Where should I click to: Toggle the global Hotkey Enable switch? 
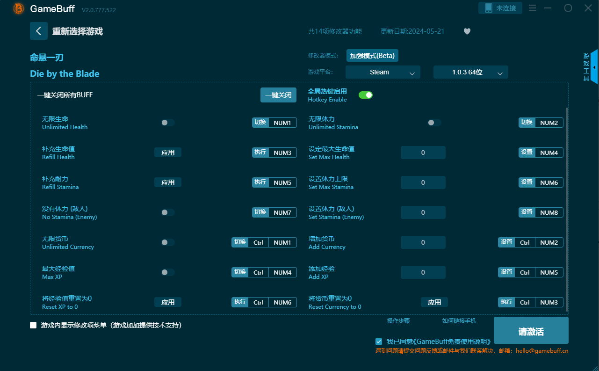(366, 95)
